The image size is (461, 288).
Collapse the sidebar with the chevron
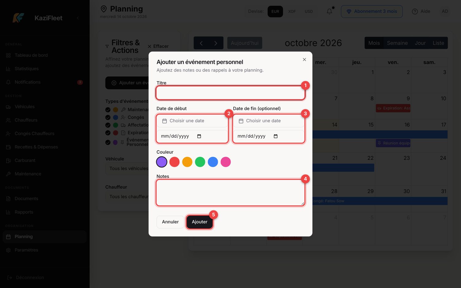pos(78,18)
